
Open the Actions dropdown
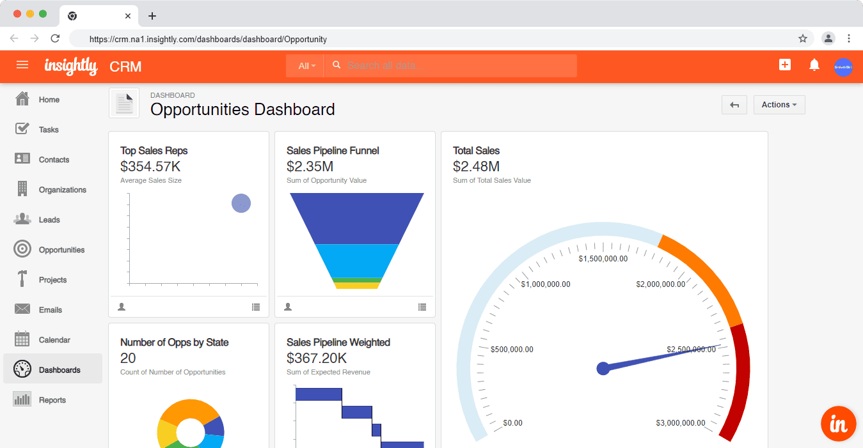pyautogui.click(x=779, y=104)
